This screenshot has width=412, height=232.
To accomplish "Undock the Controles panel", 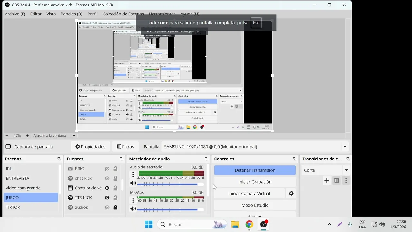I will pyautogui.click(x=295, y=159).
